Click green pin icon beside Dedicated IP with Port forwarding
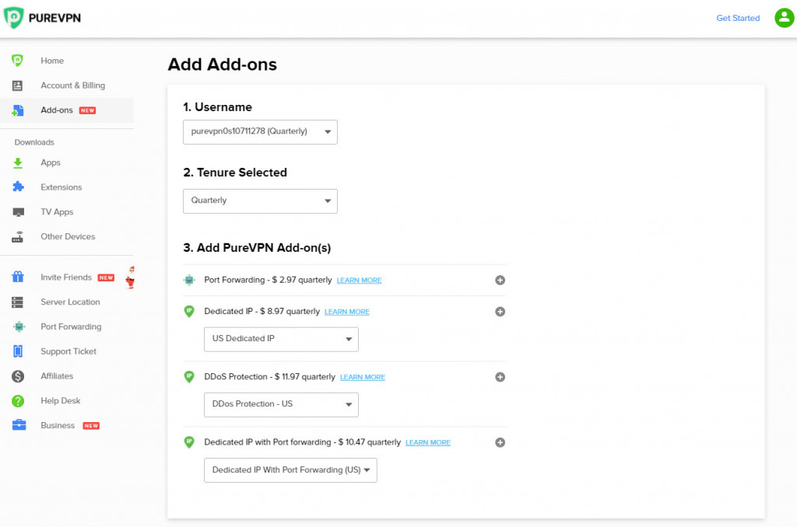This screenshot has height=527, width=797. [189, 442]
